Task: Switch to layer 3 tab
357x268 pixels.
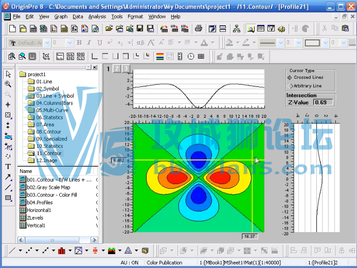Action: [x=126, y=68]
